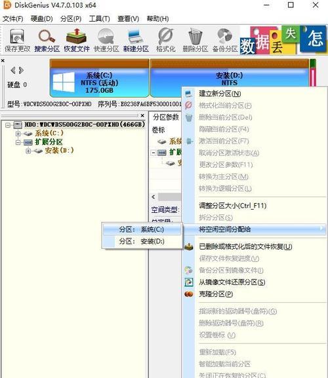Minimize the DiskGenius window
Screen dimensions: 328x378
266,5
